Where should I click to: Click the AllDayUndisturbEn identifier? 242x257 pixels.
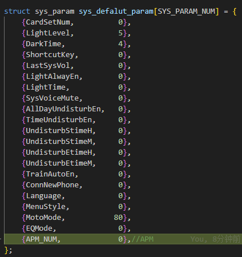[63, 109]
